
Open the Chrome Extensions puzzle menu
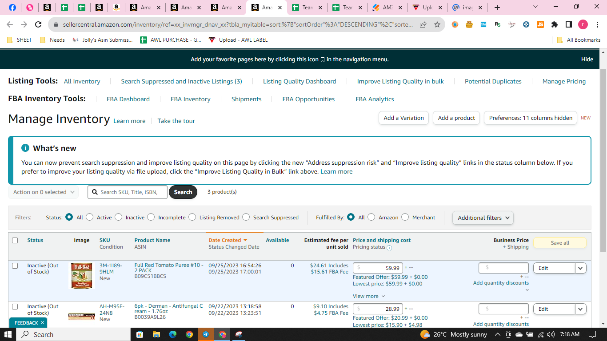[555, 24]
